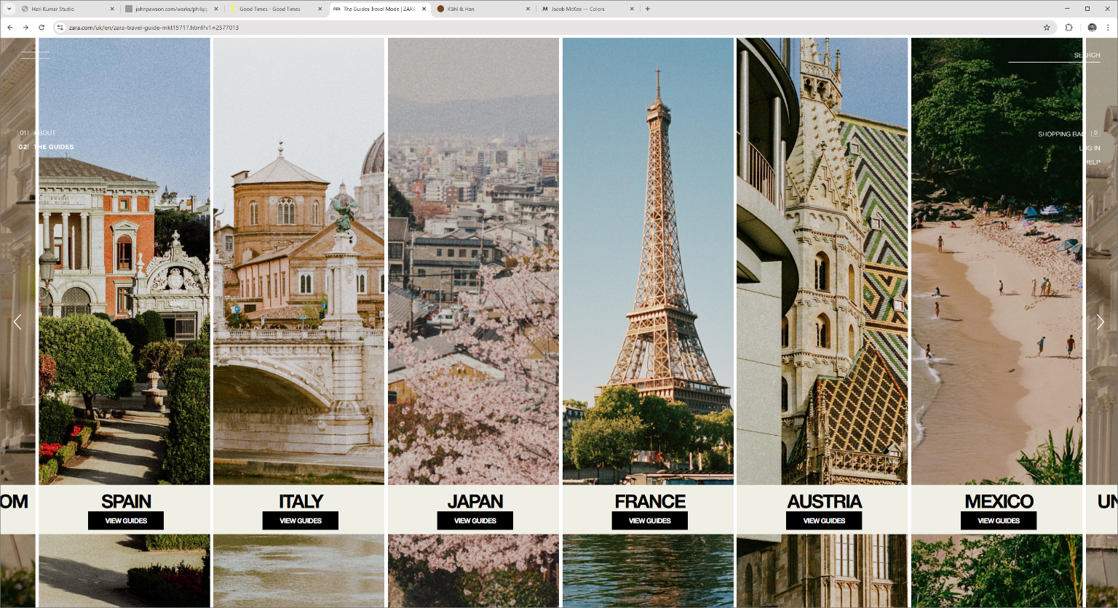This screenshot has height=608, width=1118.
Task: Open Chrome three-dot menu
Action: 1108,28
